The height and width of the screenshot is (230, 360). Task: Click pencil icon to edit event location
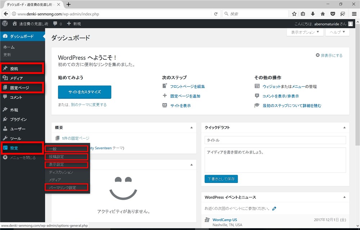coord(274,208)
